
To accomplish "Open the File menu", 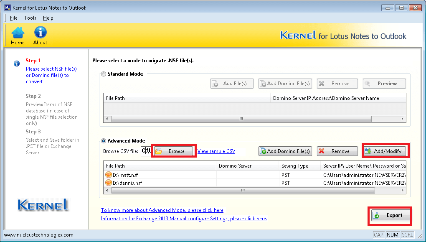I will 14,18.
